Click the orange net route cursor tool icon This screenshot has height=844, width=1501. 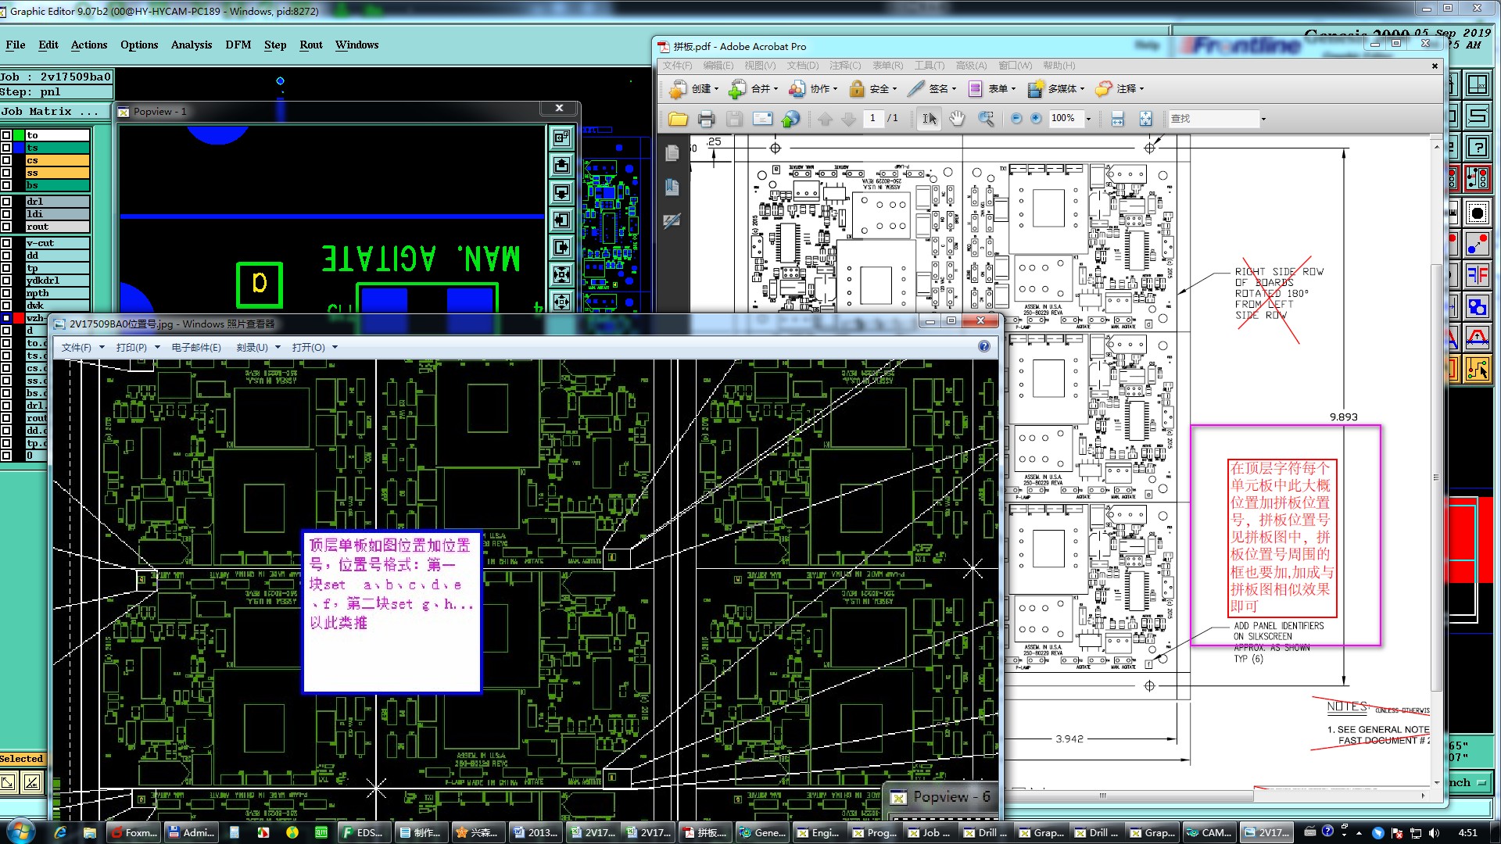point(1477,369)
